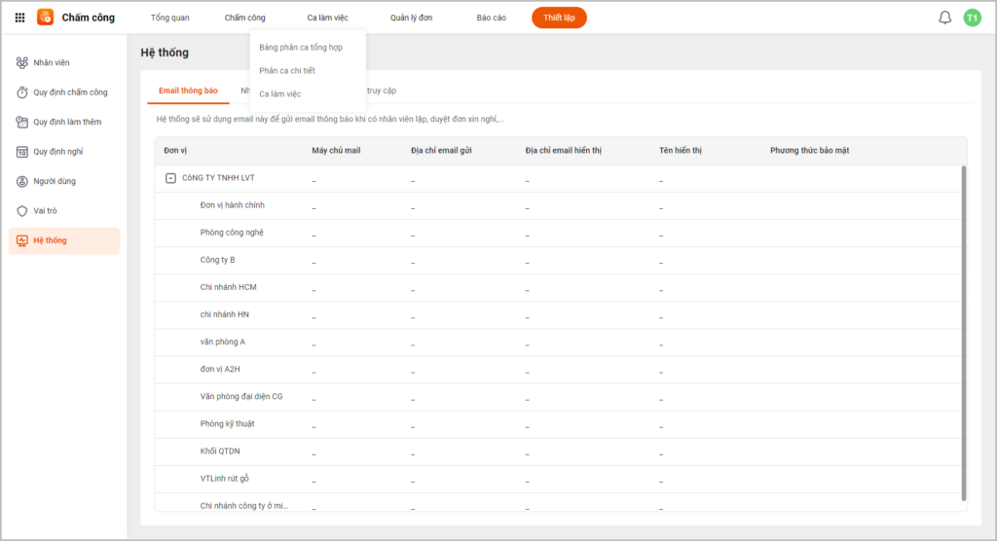Go to Tổng quan in top navigation
Image resolution: width=997 pixels, height=541 pixels.
point(169,18)
